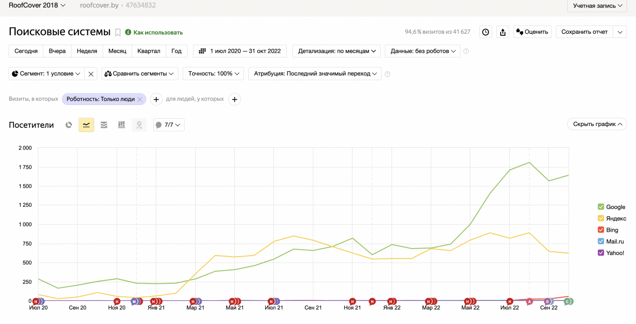636x324 pixels.
Task: Switch to column chart view icon
Action: (122, 125)
